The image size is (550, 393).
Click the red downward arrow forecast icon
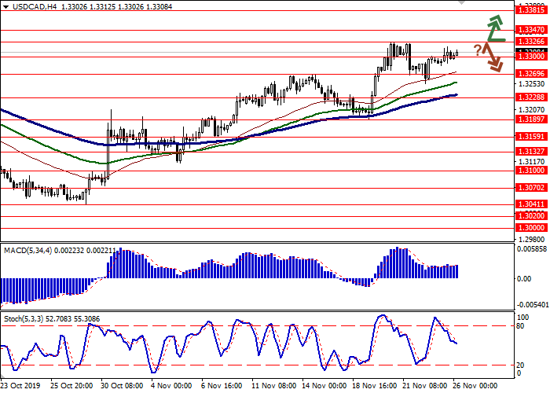[493, 57]
